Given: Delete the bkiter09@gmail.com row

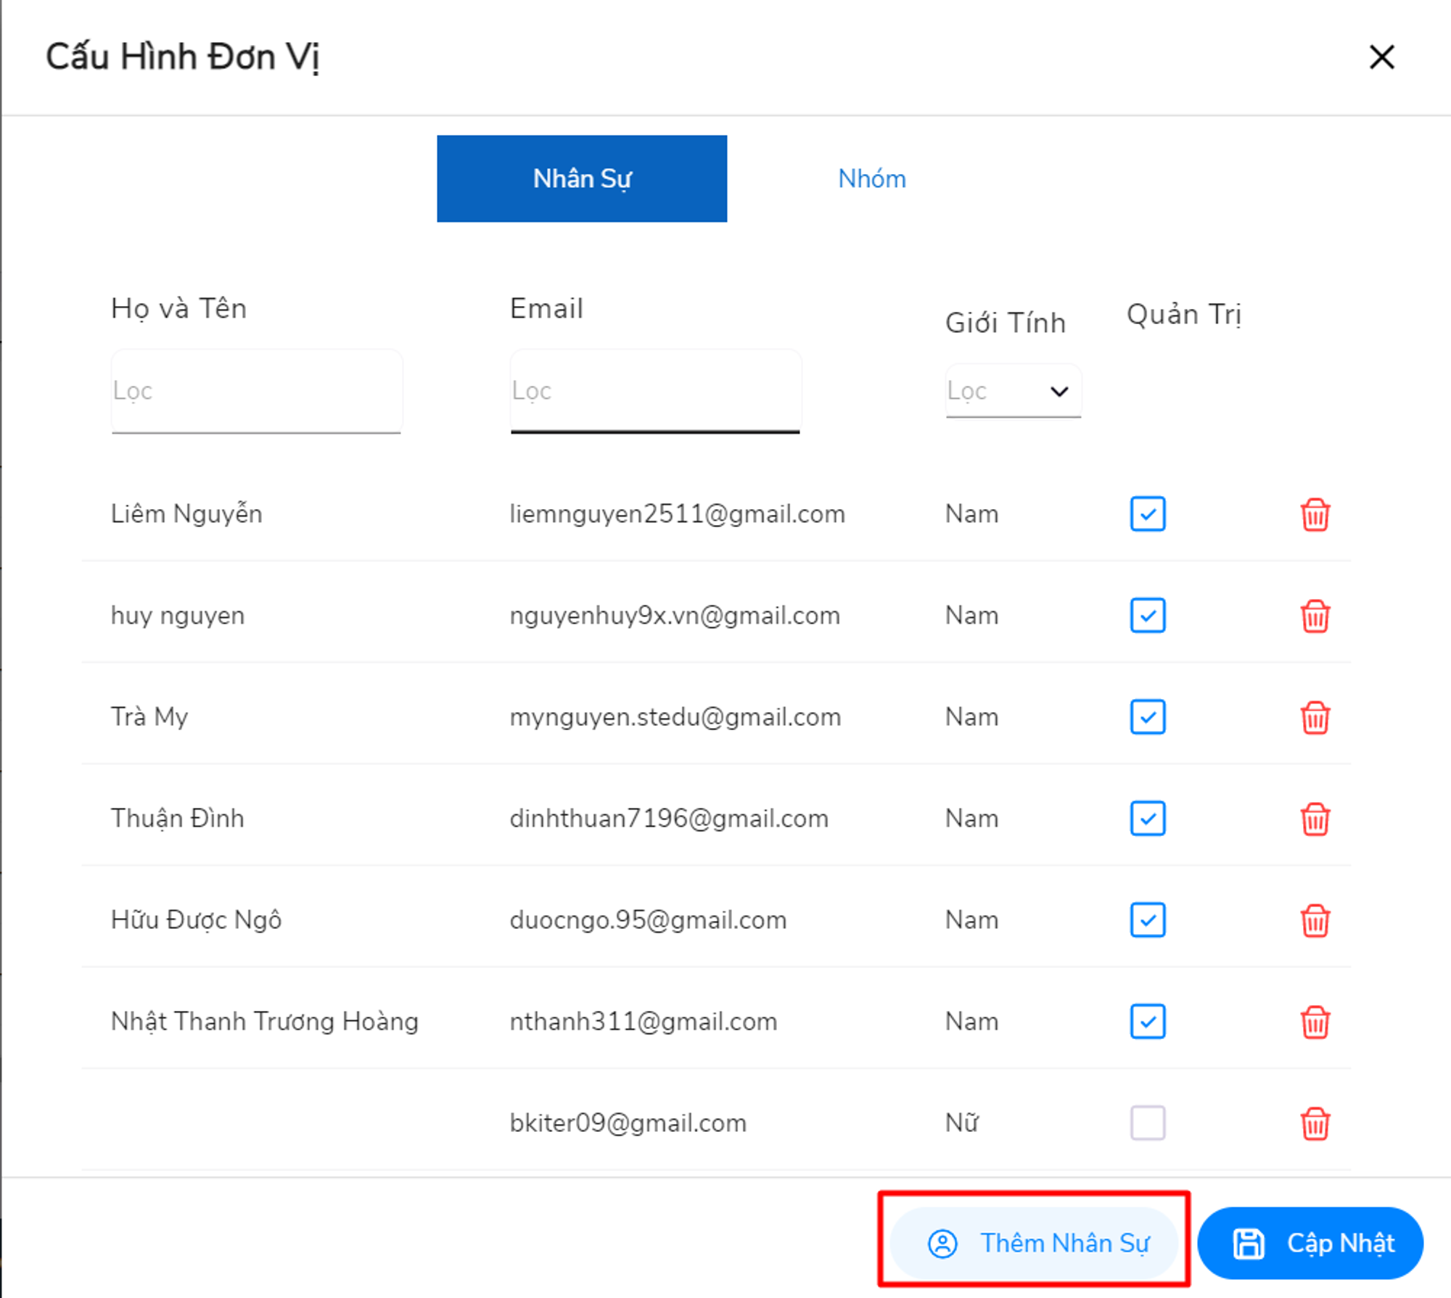Looking at the screenshot, I should (1315, 1124).
